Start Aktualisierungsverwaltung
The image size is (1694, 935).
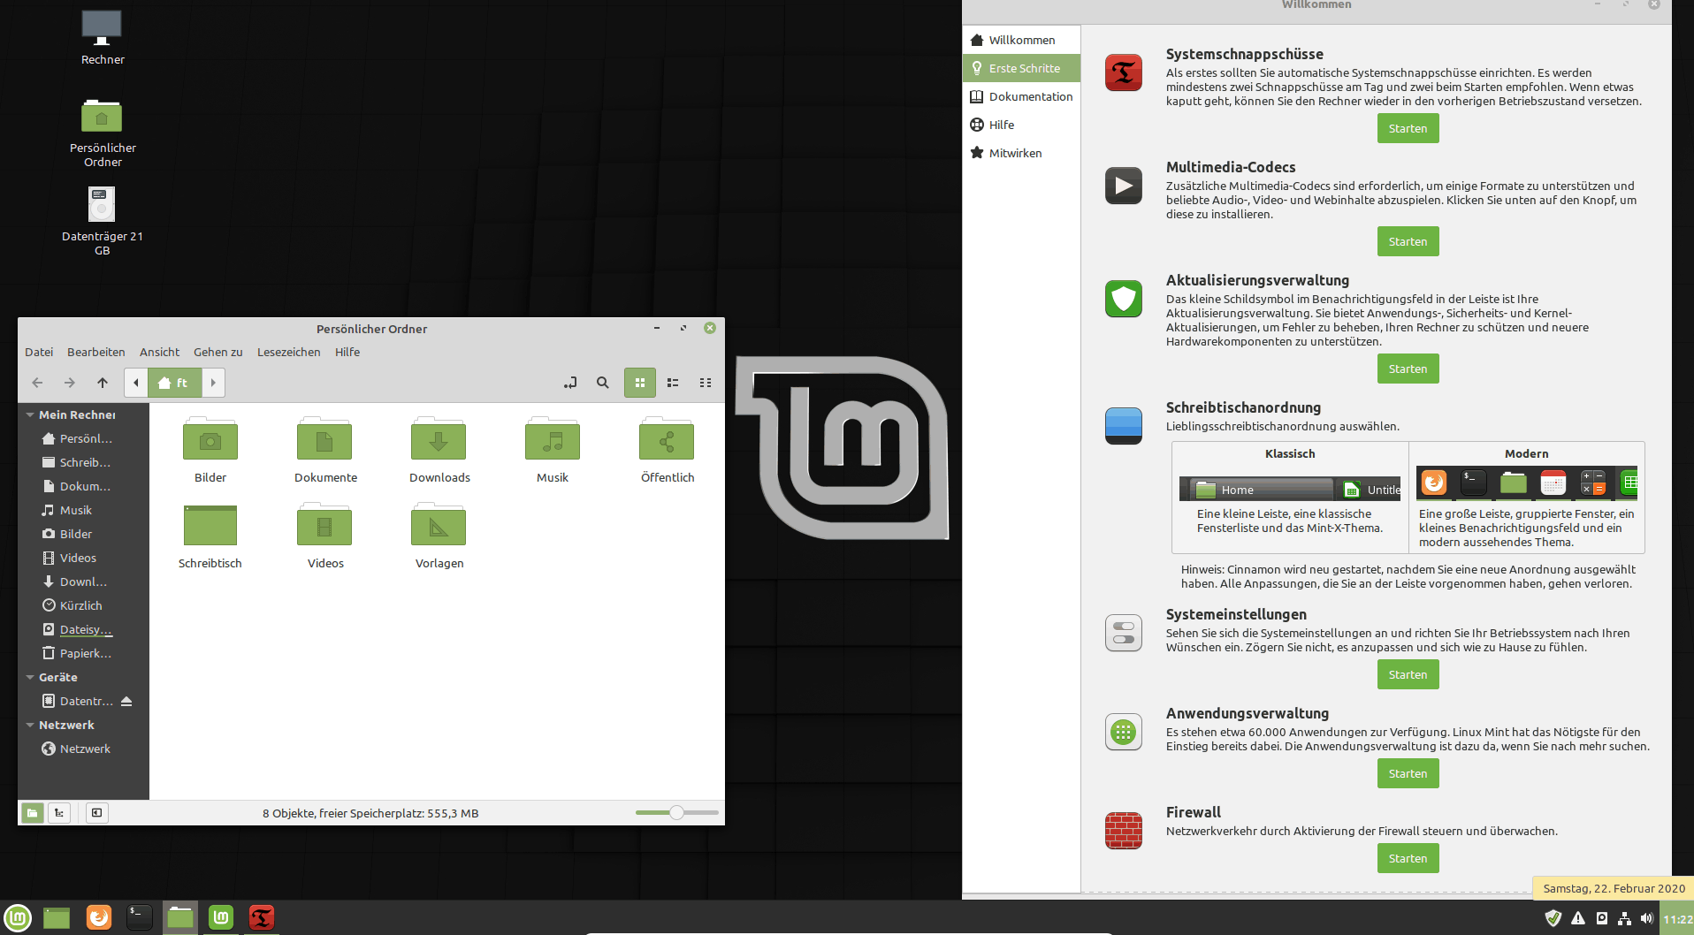[1408, 369]
